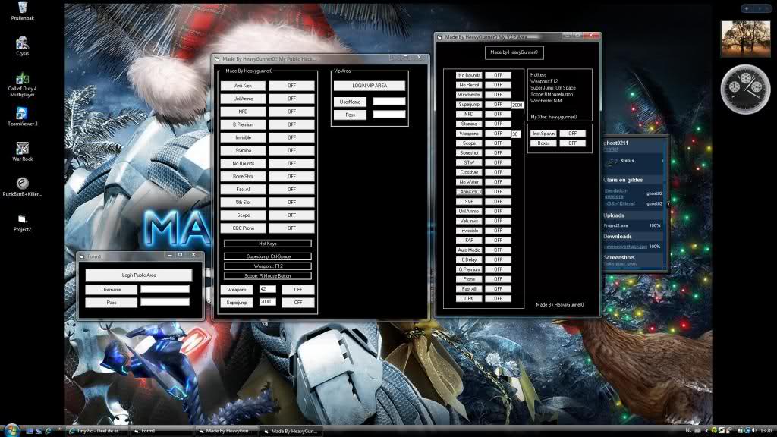Image resolution: width=777 pixels, height=437 pixels.
Task: Click the Hot Keys button in Public Hack
Action: pyautogui.click(x=268, y=244)
